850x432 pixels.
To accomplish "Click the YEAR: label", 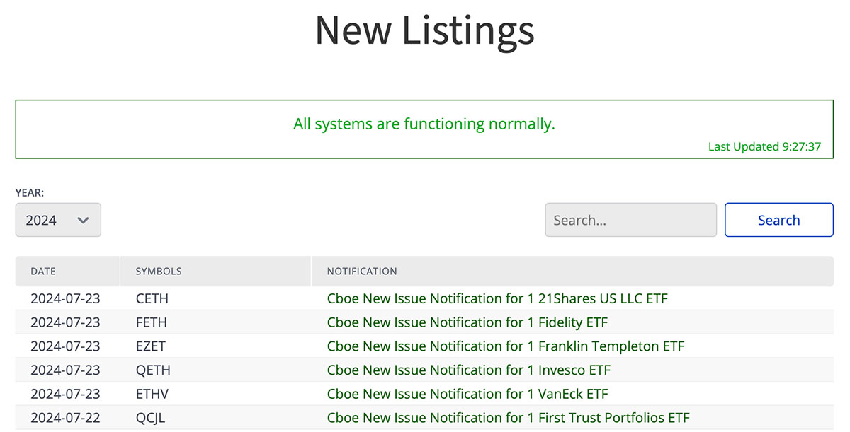I will click(30, 192).
